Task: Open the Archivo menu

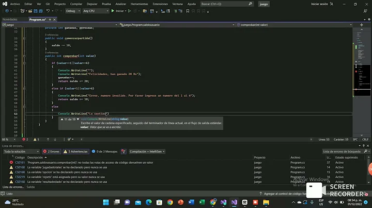Action: tap(15, 4)
